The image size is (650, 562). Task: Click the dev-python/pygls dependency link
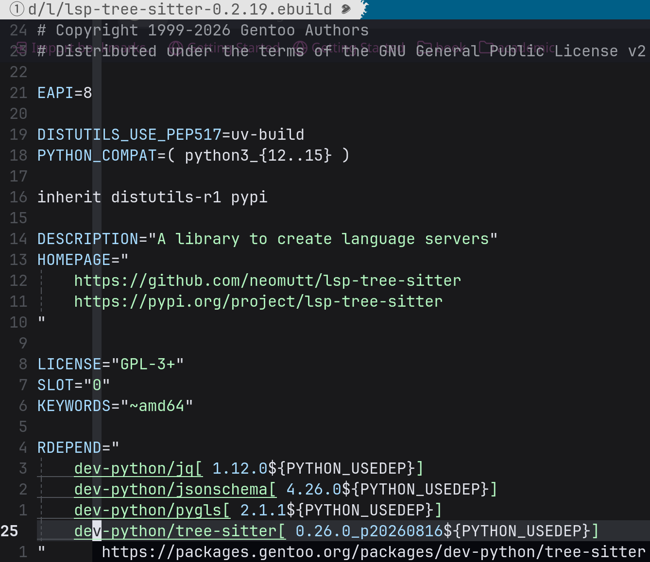(153, 510)
